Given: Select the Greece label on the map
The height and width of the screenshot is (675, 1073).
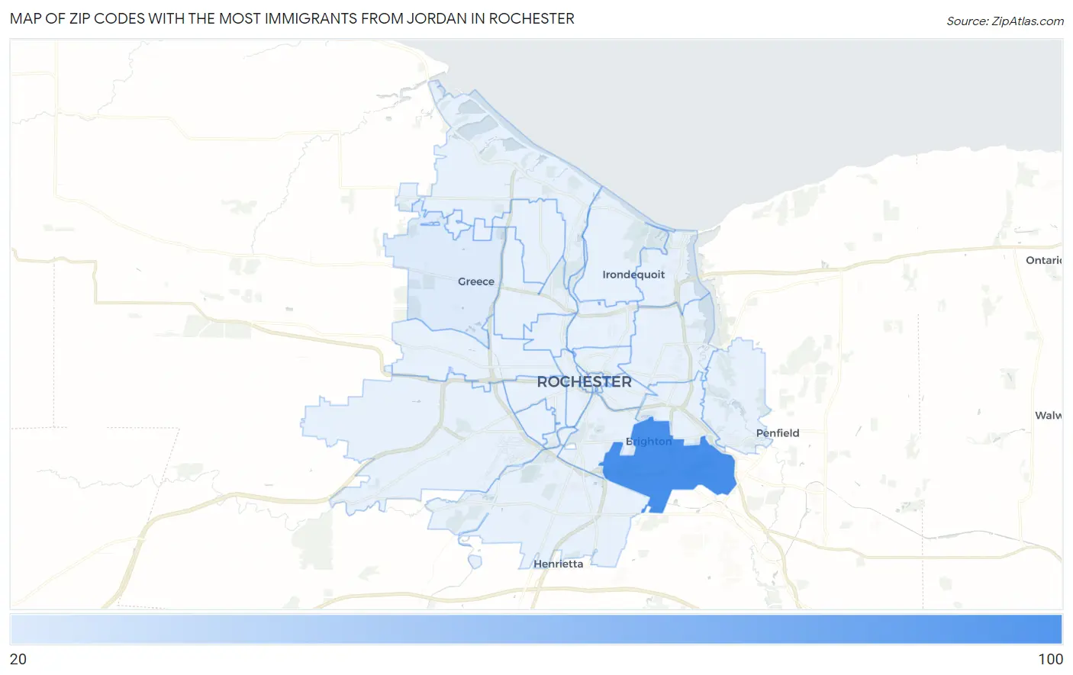Looking at the screenshot, I should click(476, 281).
